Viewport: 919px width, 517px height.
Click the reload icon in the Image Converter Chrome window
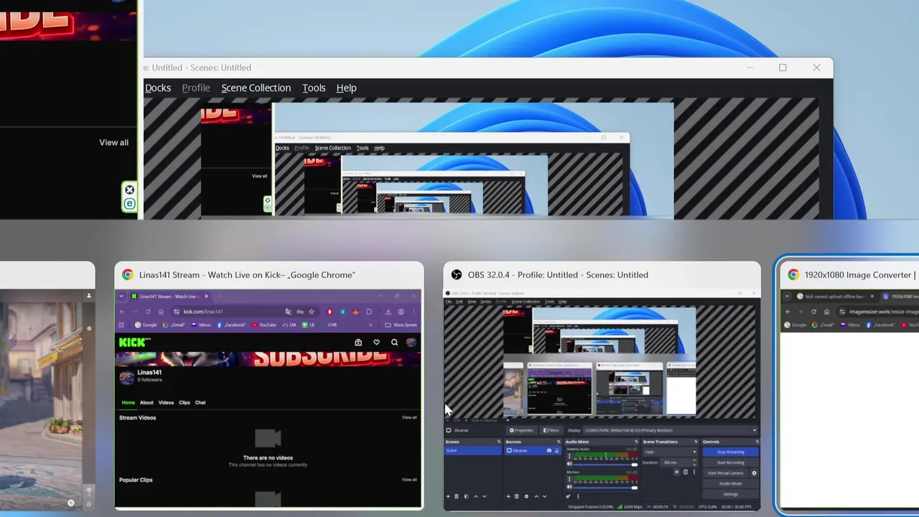813,312
